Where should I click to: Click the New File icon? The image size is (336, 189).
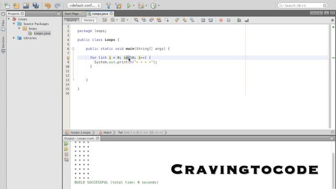click(x=7, y=6)
